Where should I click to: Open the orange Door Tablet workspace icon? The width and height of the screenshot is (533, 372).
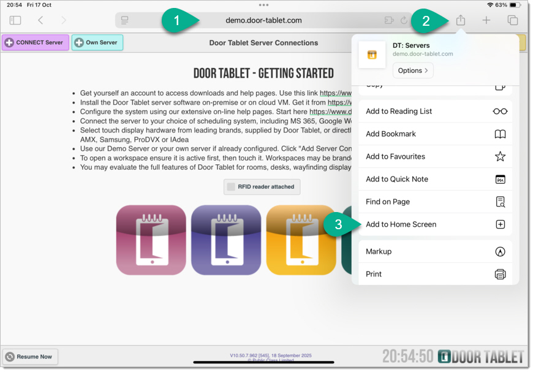click(x=301, y=240)
